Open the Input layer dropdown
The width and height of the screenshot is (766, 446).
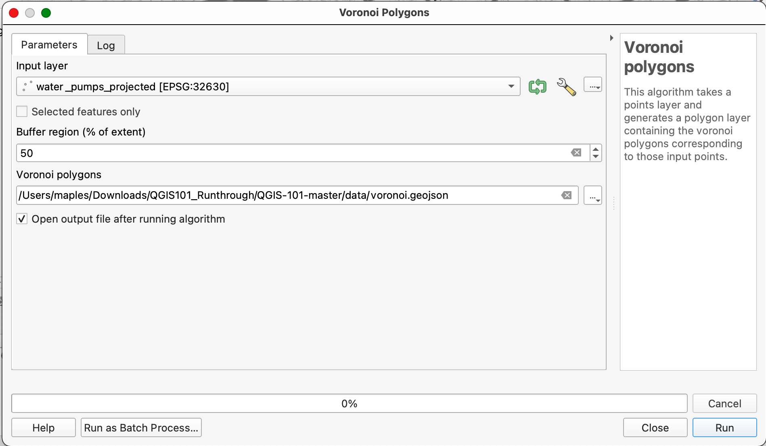coord(268,87)
